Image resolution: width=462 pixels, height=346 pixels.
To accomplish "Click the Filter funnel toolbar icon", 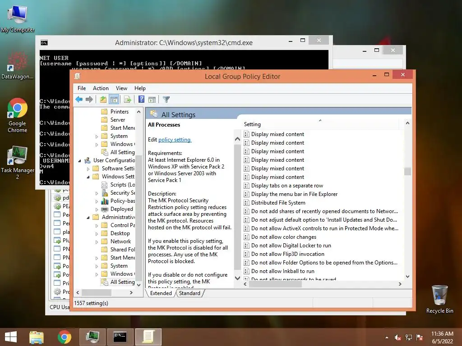I will pos(166,100).
